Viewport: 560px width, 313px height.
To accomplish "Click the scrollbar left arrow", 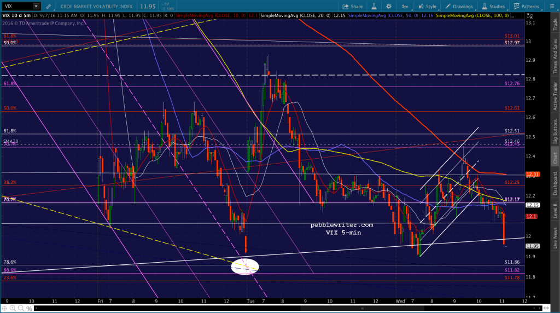I will pos(36,308).
